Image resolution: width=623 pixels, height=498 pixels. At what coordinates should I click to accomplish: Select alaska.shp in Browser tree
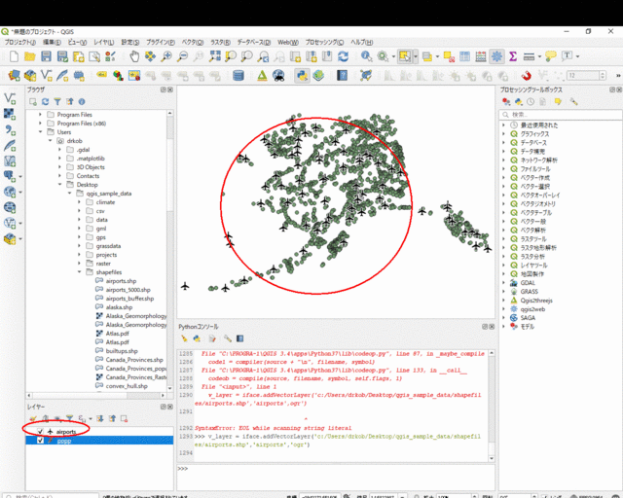coord(119,307)
